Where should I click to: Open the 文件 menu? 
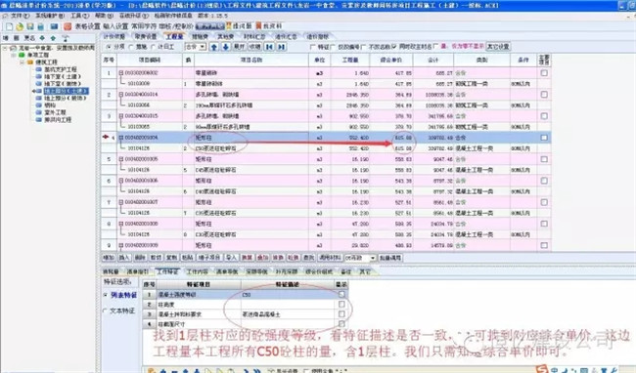[x=20, y=16]
